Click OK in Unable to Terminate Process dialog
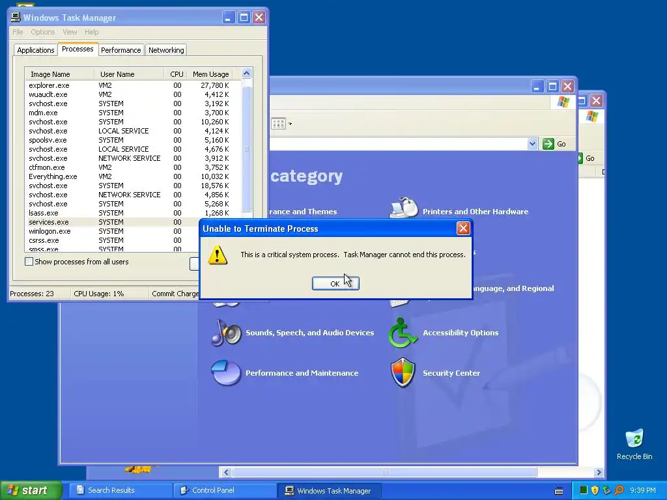Viewport: 667px width, 500px height. (x=335, y=284)
